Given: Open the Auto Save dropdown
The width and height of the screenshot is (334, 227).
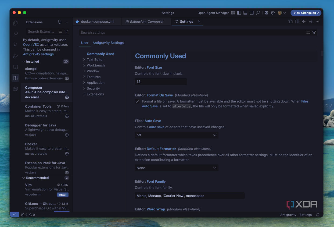Looking at the screenshot, I should [x=177, y=135].
